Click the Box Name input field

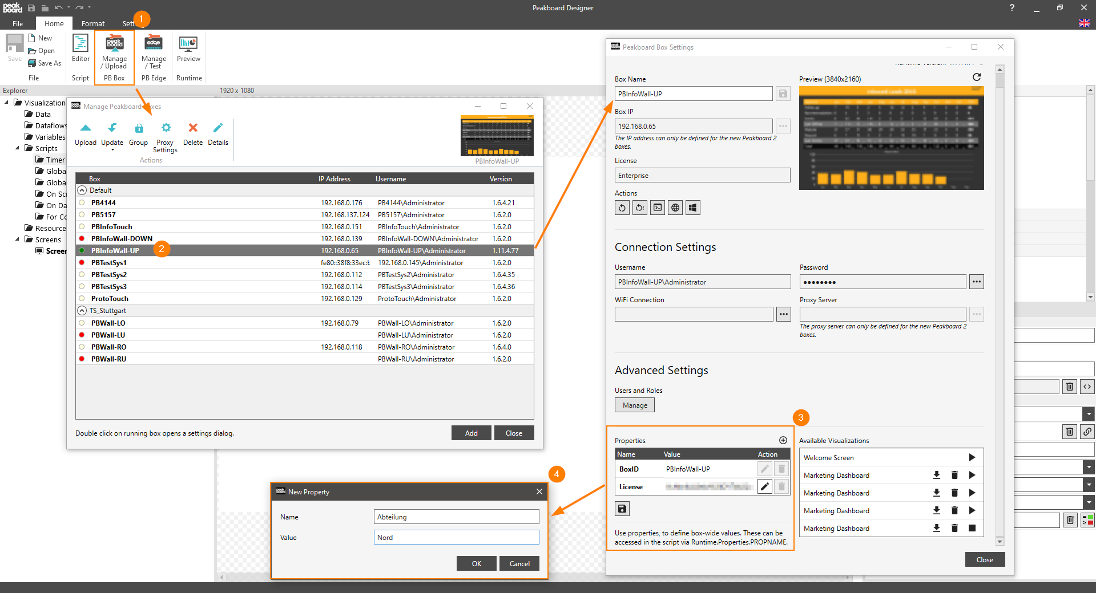(694, 94)
